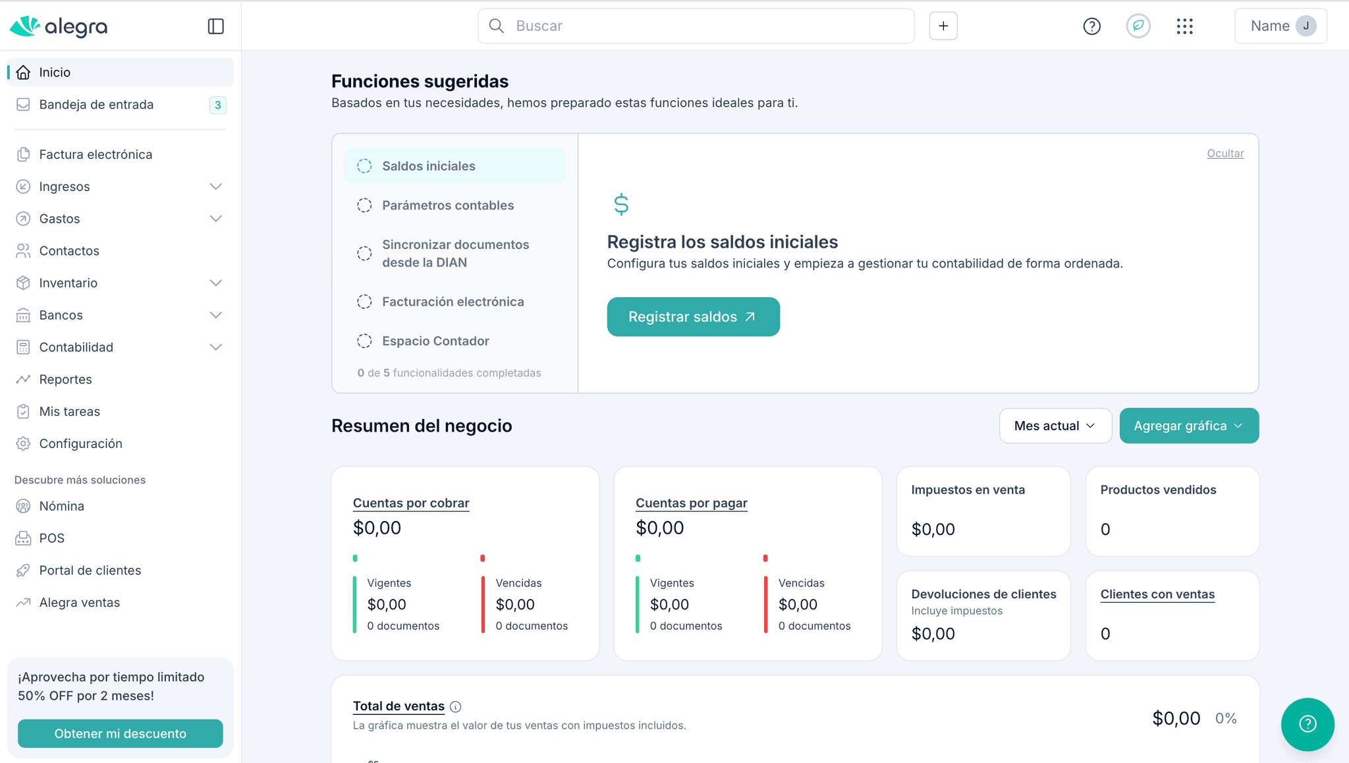The image size is (1349, 763).
Task: Click the plus button next to search
Action: (943, 26)
